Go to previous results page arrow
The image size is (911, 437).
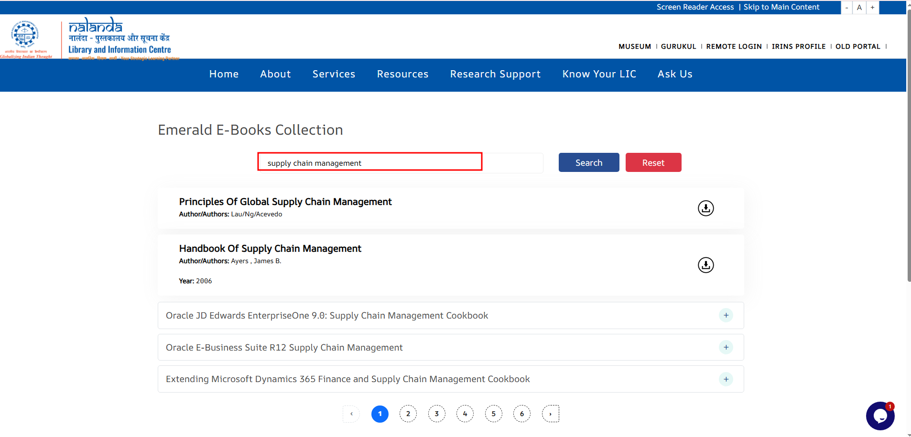351,414
